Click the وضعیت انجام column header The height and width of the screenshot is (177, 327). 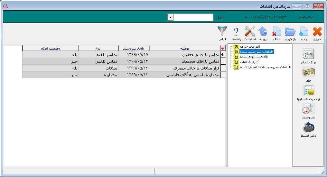point(51,48)
